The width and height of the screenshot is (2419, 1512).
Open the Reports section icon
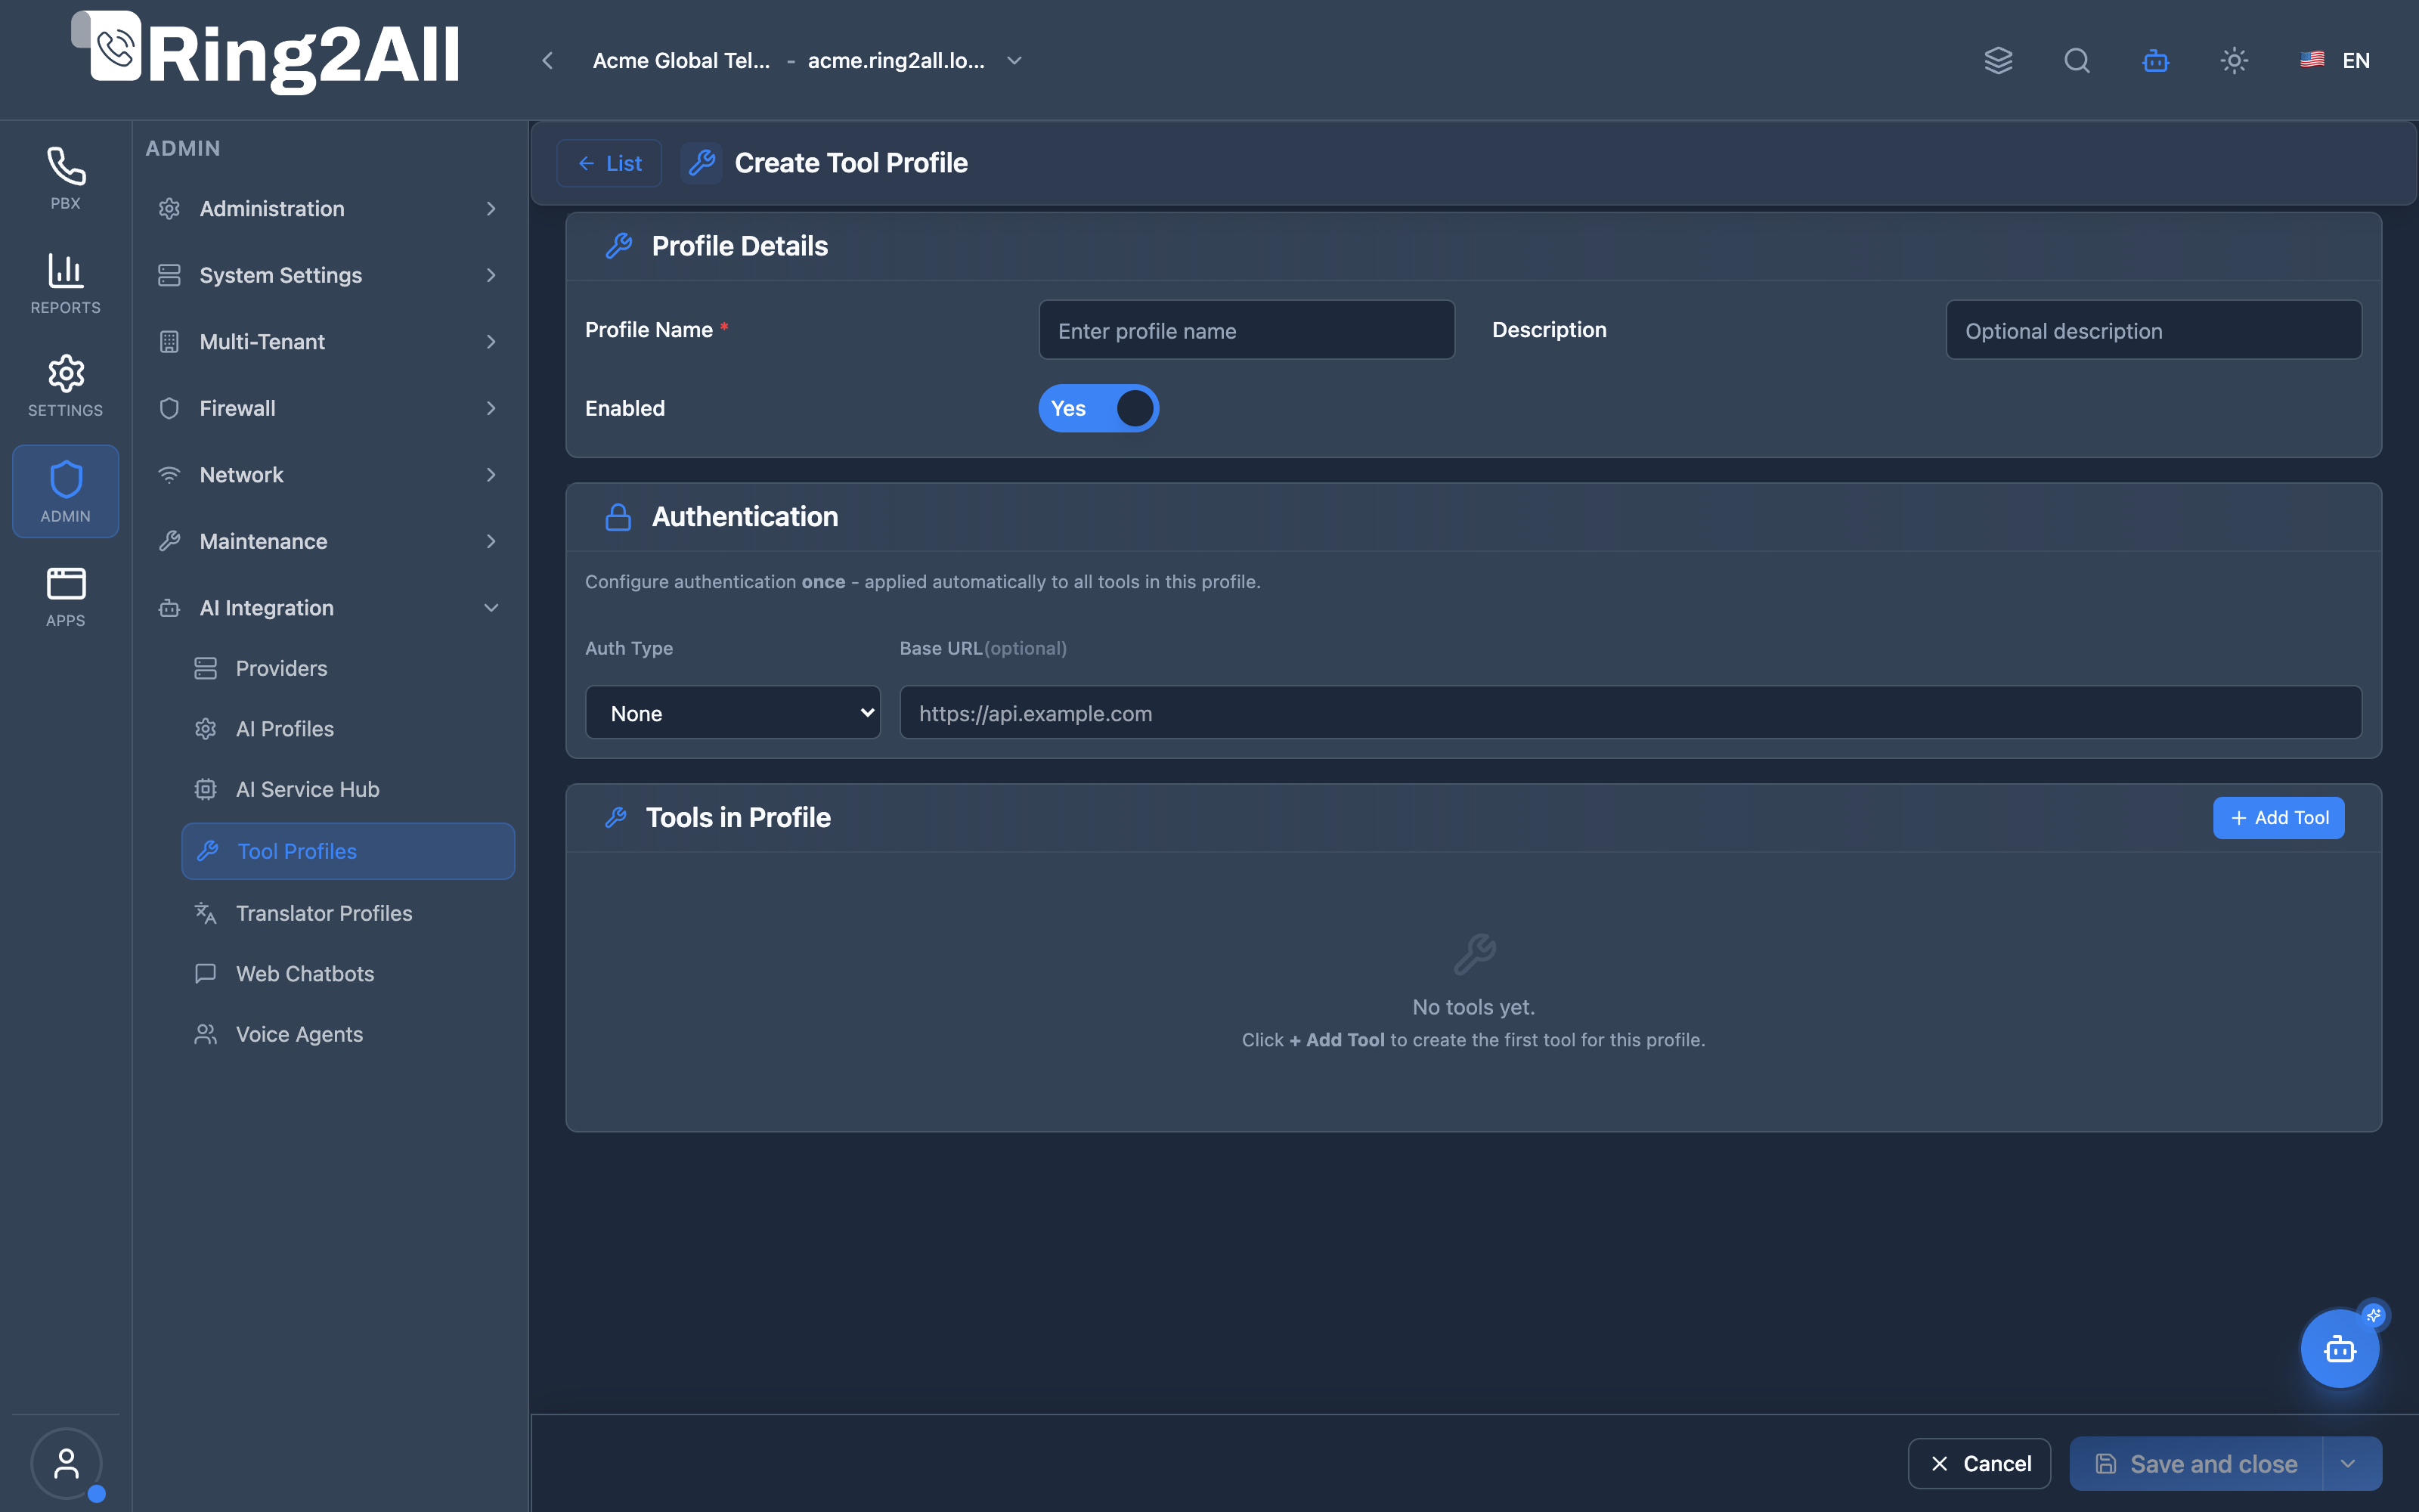[65, 283]
